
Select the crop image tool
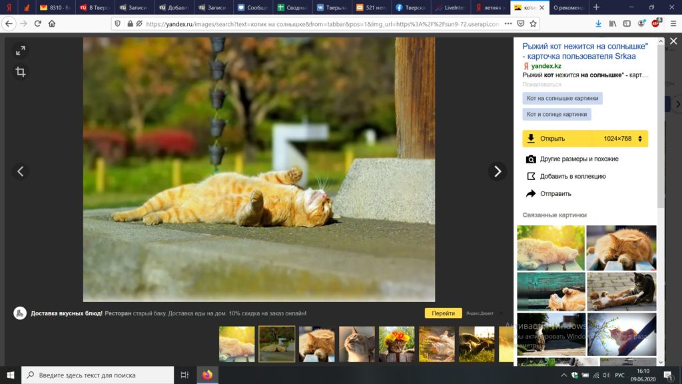(x=21, y=72)
